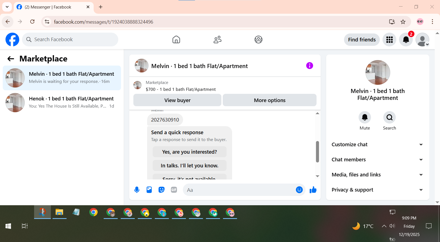Open Task View on taskbar
Image resolution: width=440 pixels, height=242 pixels.
coord(25,226)
